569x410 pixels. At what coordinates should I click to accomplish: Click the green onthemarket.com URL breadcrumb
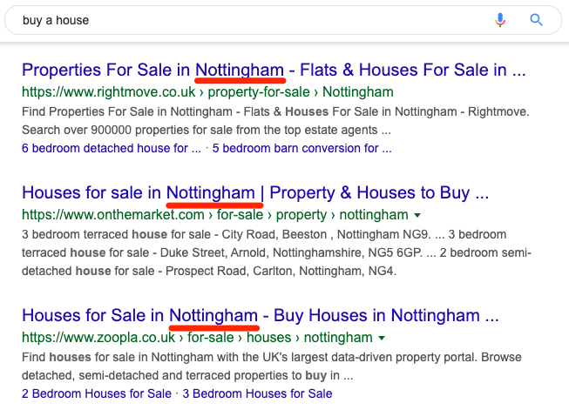[x=215, y=215]
